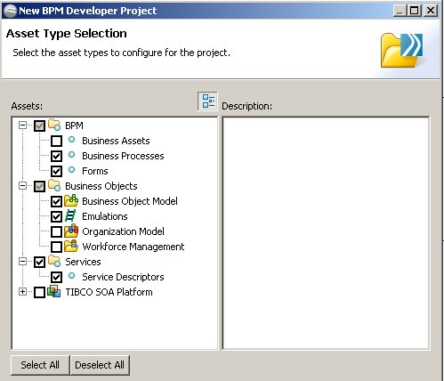This screenshot has height=381, width=444.
Task: Select the Organization Model label
Action: click(123, 231)
